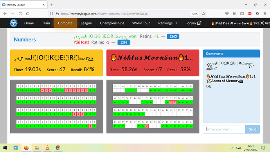The width and height of the screenshot is (270, 152).
Task: Go back with browser back arrow
Action: pos(5,14)
